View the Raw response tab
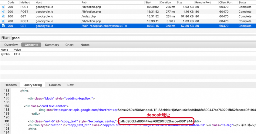Viewport: 256px width, 134px height. (x=70, y=85)
